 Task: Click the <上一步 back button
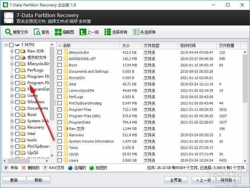[204, 180]
